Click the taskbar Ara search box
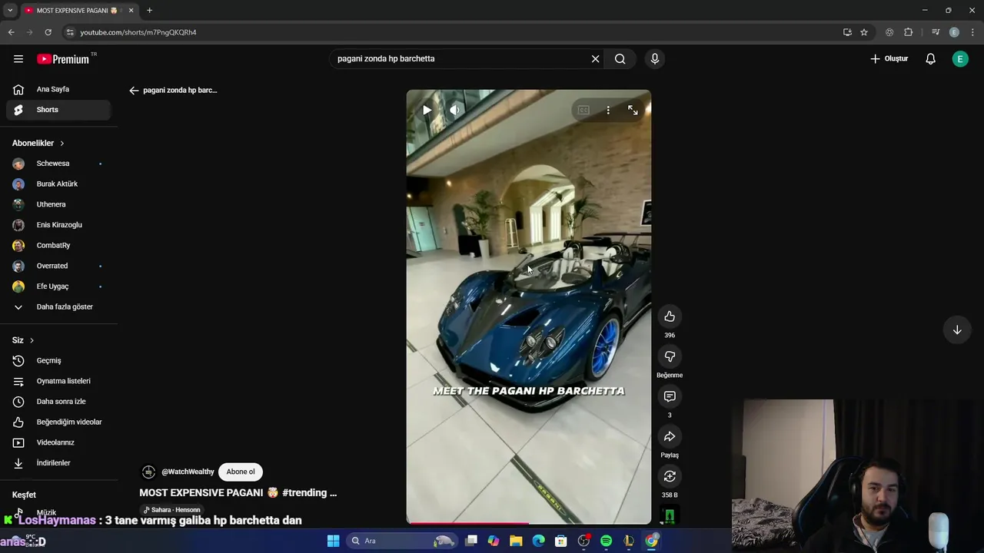 tap(401, 541)
